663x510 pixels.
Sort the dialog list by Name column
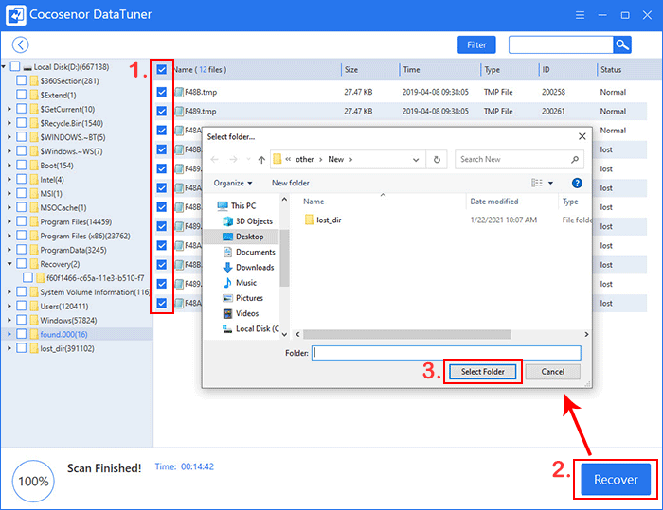[x=314, y=202]
